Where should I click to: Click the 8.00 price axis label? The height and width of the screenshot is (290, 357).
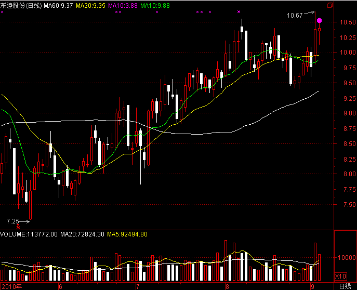coord(350,174)
